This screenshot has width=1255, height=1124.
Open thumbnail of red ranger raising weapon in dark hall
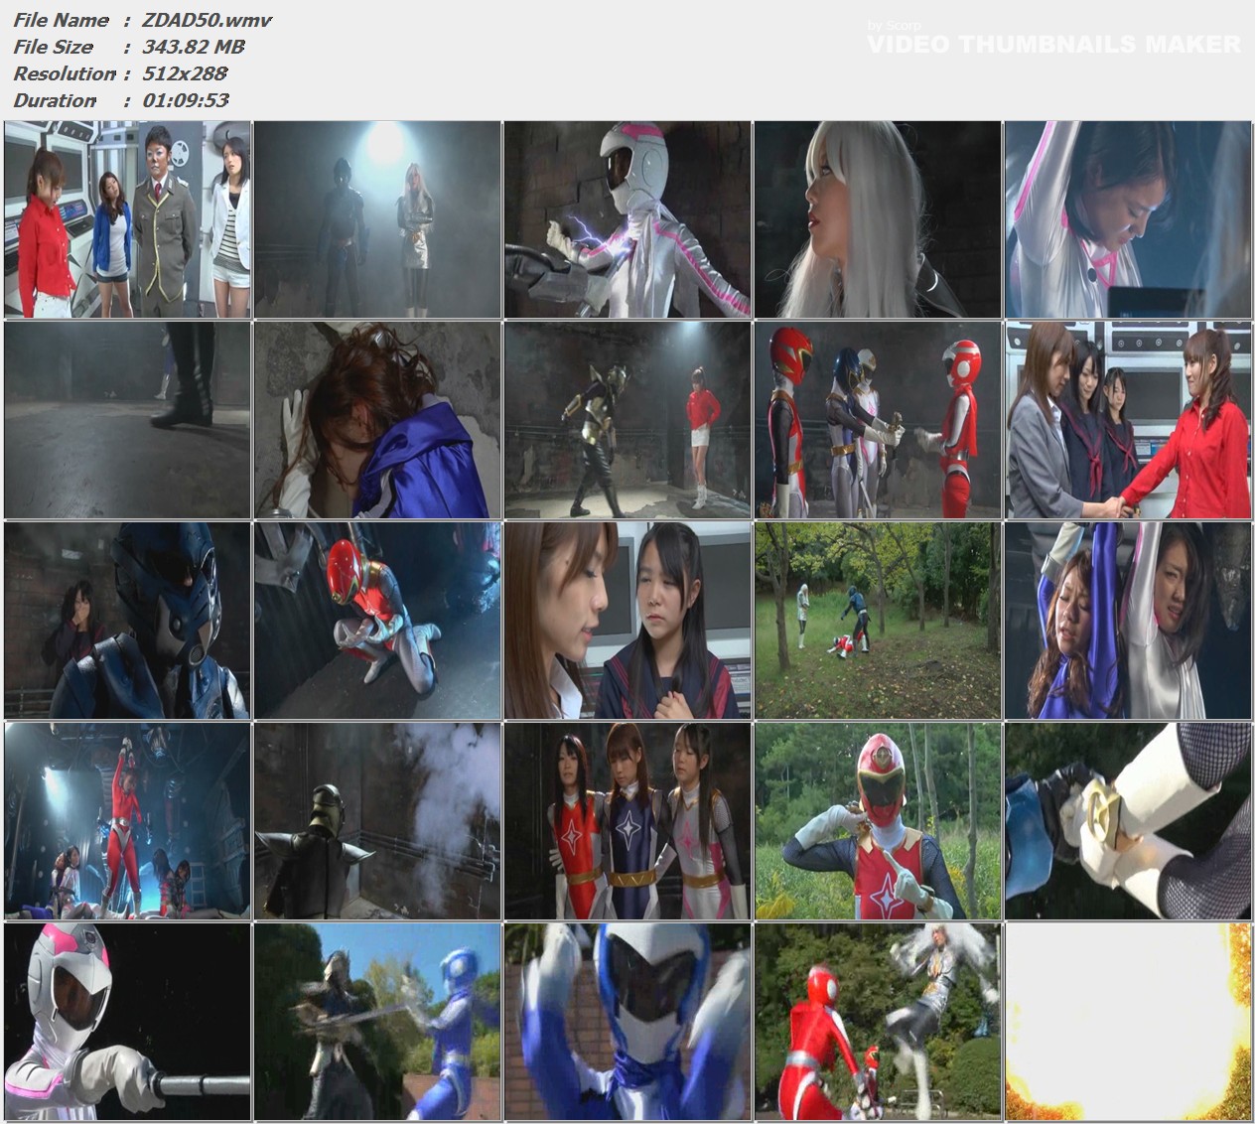[x=128, y=821]
